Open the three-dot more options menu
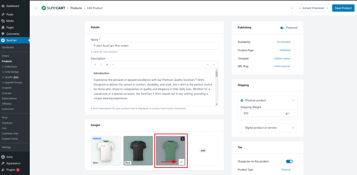 coord(291,8)
